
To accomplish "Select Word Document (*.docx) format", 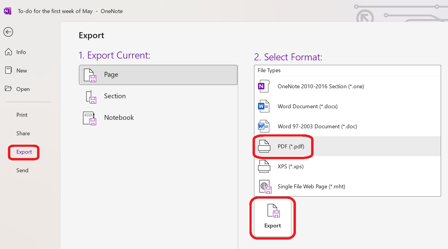I will [307, 106].
